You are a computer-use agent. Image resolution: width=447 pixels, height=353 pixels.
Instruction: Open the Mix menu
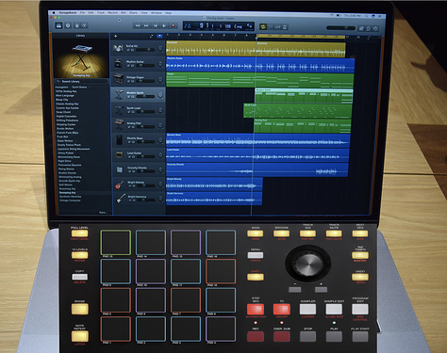pyautogui.click(x=124, y=13)
